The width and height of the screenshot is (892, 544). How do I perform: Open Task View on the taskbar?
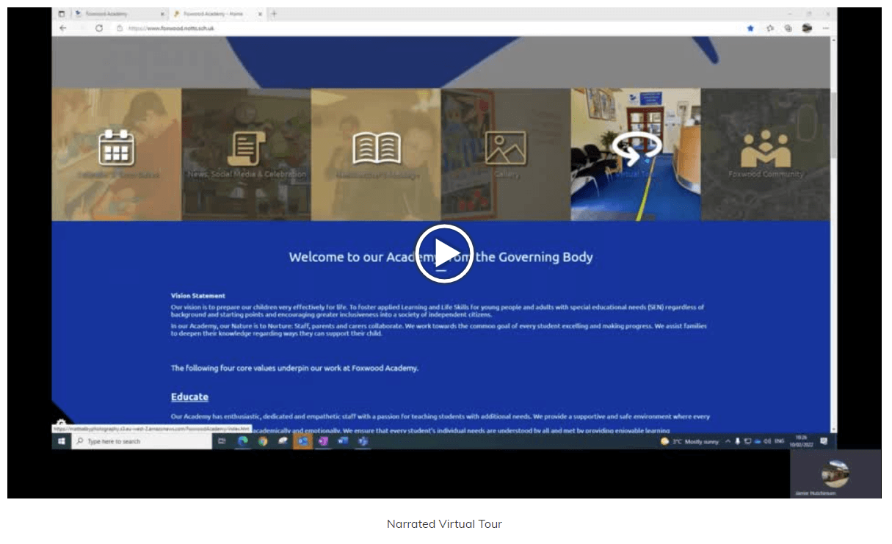coord(222,441)
